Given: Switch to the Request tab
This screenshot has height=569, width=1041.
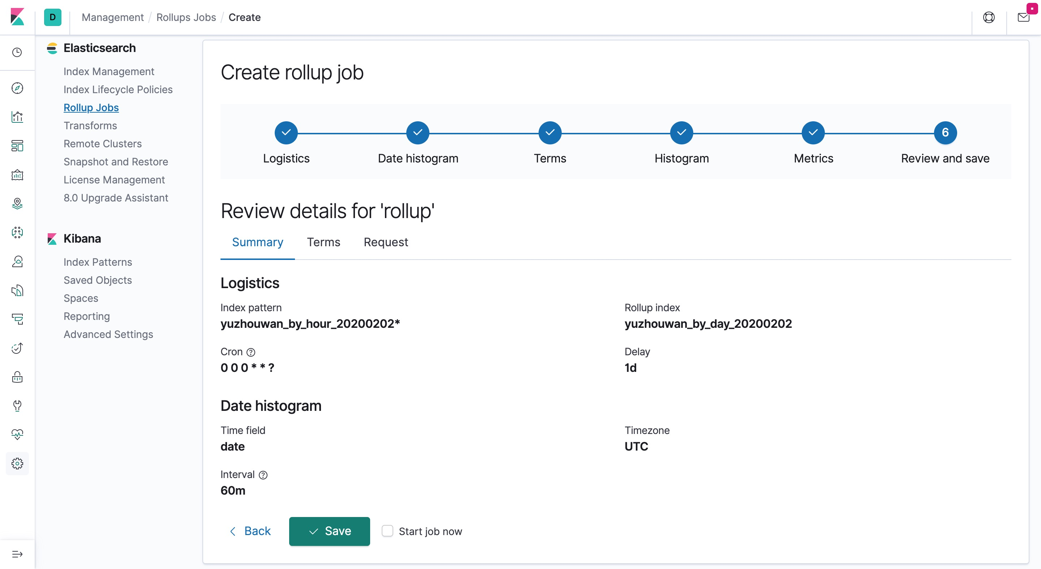Looking at the screenshot, I should pos(386,242).
